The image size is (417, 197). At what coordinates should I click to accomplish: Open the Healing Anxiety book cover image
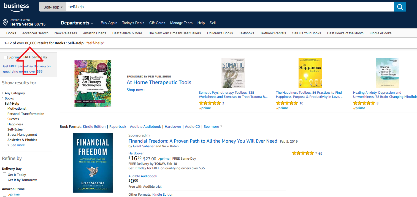point(387,73)
